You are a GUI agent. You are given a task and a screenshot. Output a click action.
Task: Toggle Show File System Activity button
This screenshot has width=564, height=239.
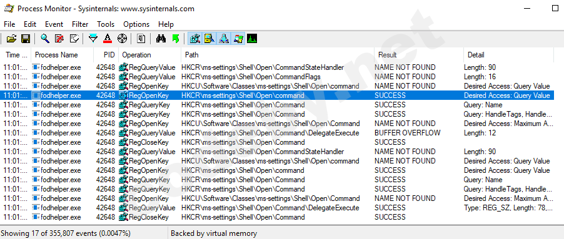click(209, 39)
